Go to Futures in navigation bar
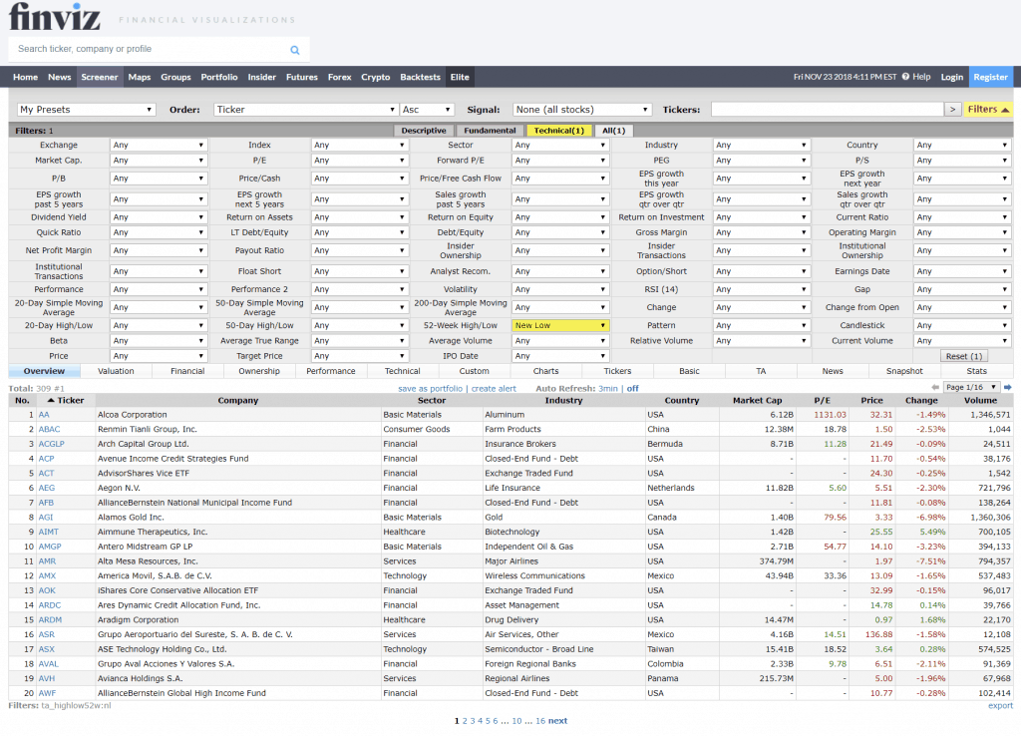Image resolution: width=1021 pixels, height=736 pixels. pyautogui.click(x=302, y=77)
